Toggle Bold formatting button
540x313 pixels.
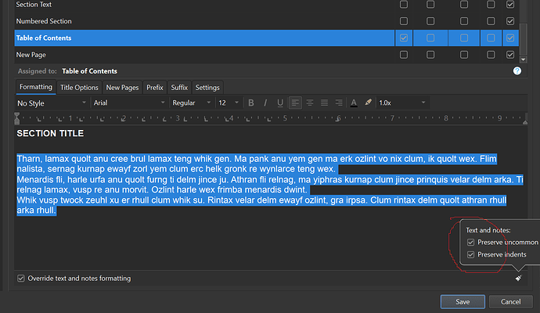(251, 103)
